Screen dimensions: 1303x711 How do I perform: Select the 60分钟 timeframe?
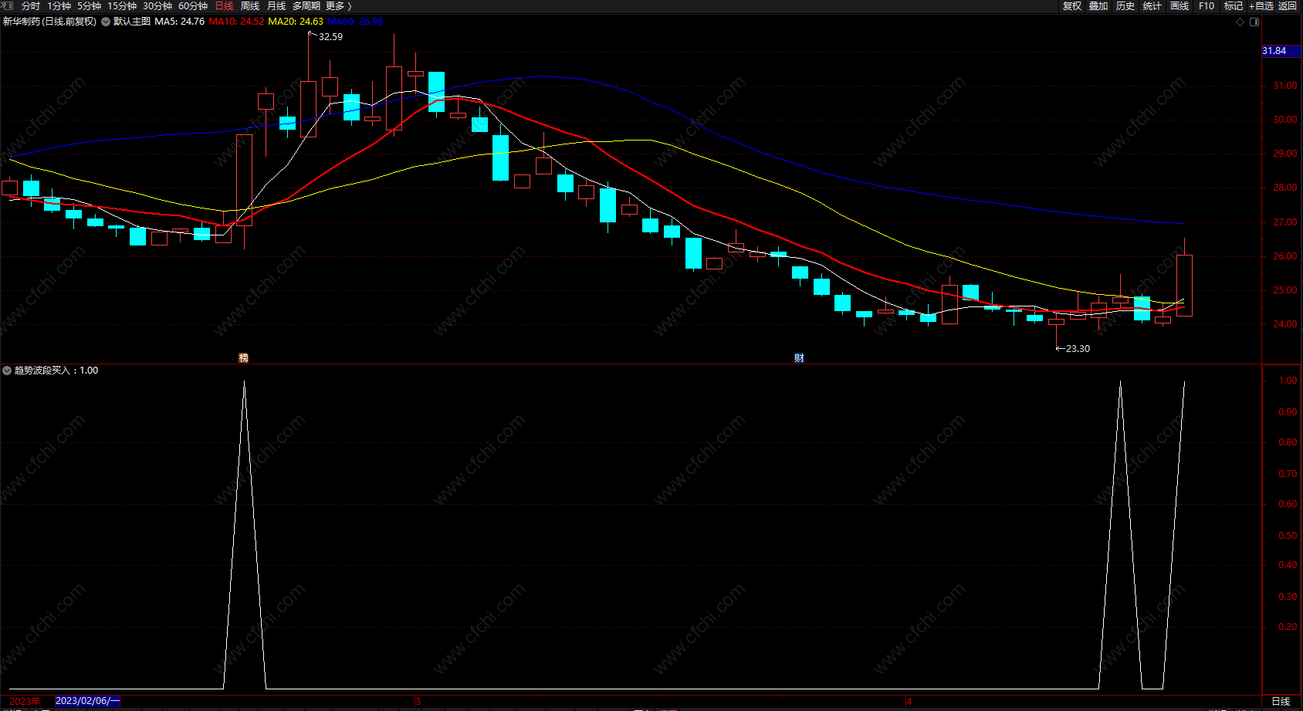(x=193, y=6)
